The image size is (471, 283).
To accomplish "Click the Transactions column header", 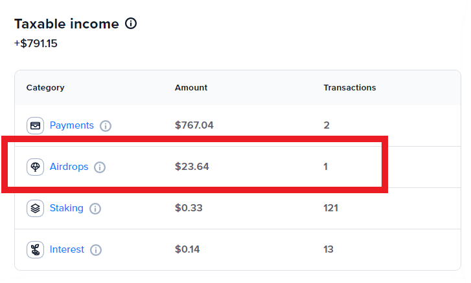I will (350, 87).
